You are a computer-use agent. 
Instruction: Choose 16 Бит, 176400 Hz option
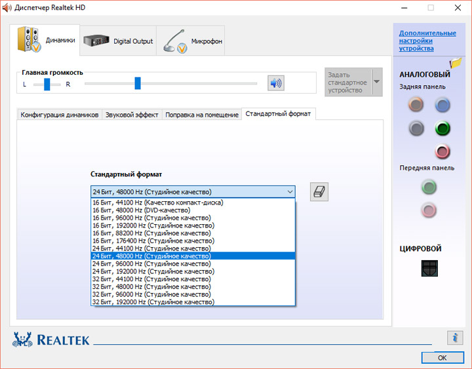pyautogui.click(x=193, y=241)
